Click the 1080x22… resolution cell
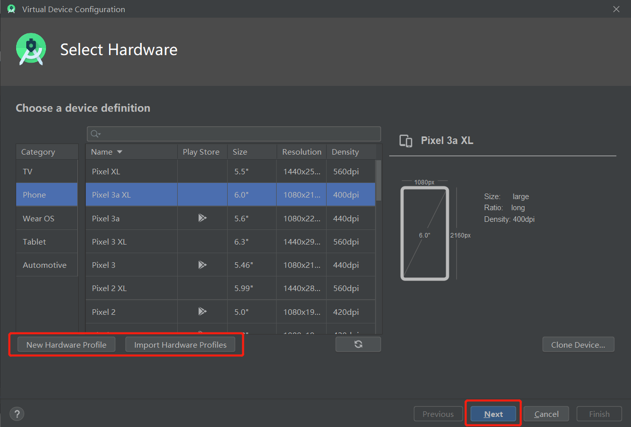 click(x=301, y=218)
